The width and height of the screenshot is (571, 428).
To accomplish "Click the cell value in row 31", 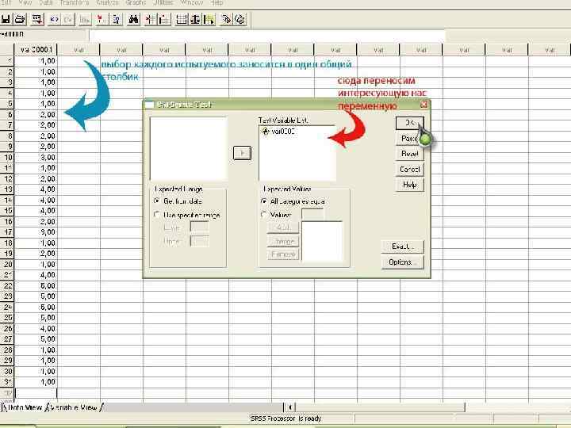I will click(36, 382).
